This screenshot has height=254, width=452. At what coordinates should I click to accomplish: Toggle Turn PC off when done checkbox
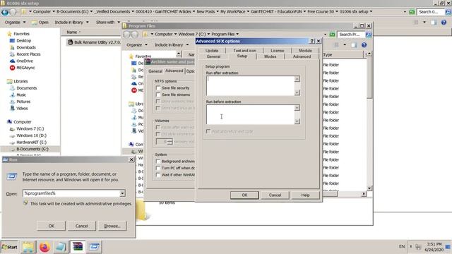point(158,168)
